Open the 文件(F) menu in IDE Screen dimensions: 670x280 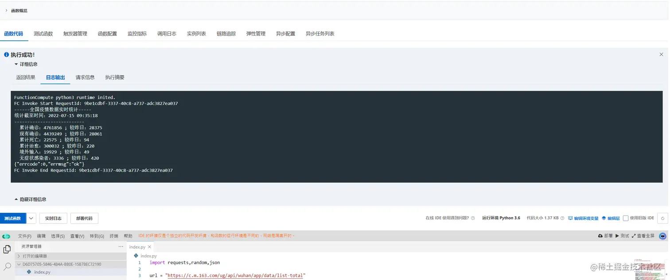click(25, 236)
